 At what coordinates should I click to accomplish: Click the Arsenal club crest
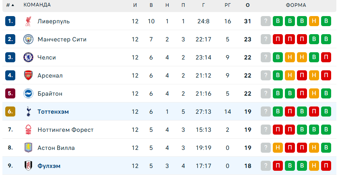tap(28, 76)
